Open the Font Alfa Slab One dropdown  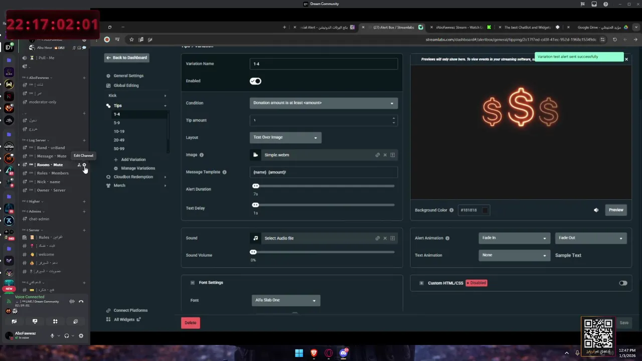tap(285, 300)
